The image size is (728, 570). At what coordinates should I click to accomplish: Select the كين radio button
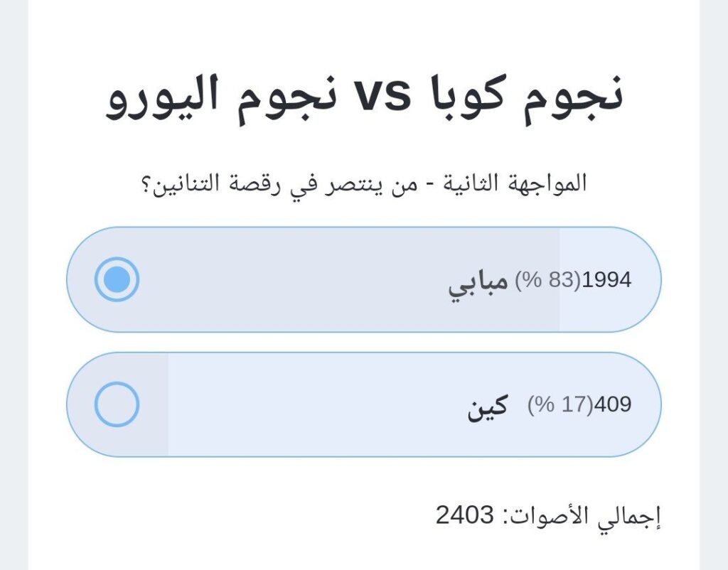117,404
